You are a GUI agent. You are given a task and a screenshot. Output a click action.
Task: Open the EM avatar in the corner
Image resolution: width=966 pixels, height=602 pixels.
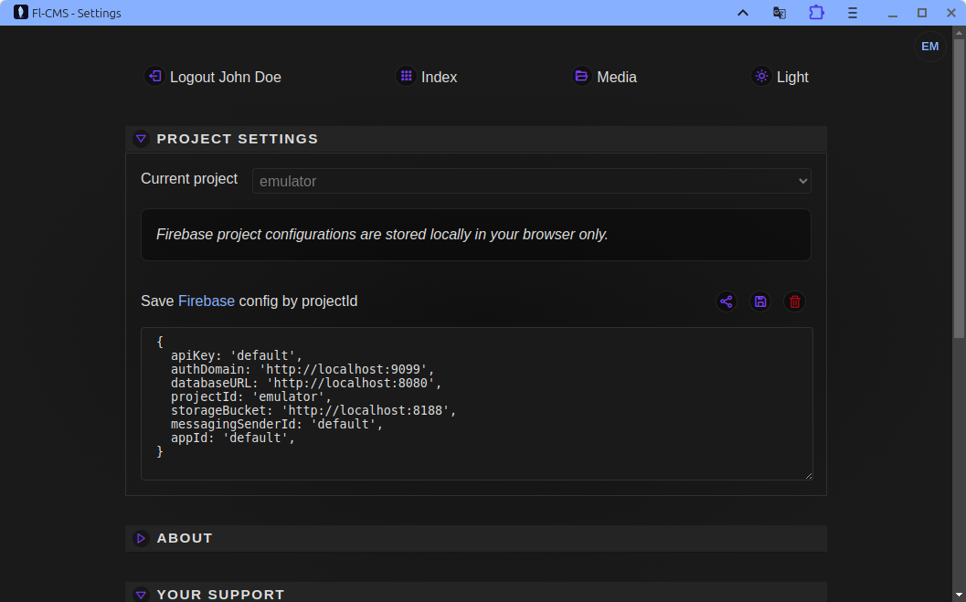[929, 46]
